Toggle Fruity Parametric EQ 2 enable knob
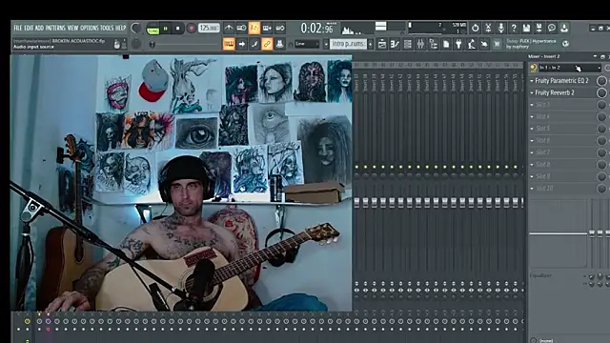The image size is (610, 343). 601,80
